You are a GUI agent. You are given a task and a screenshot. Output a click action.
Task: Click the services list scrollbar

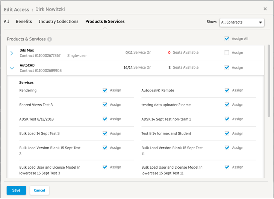pos(269,81)
